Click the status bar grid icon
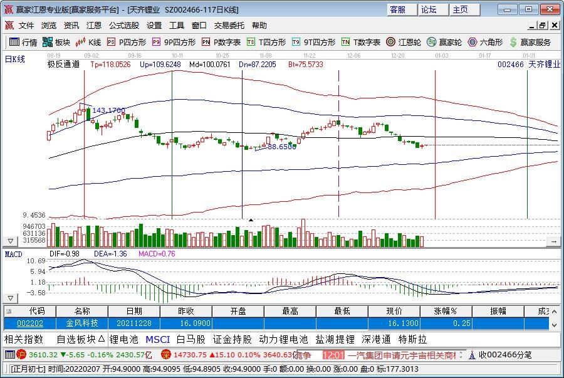The width and height of the screenshot is (564, 378). pos(9,355)
